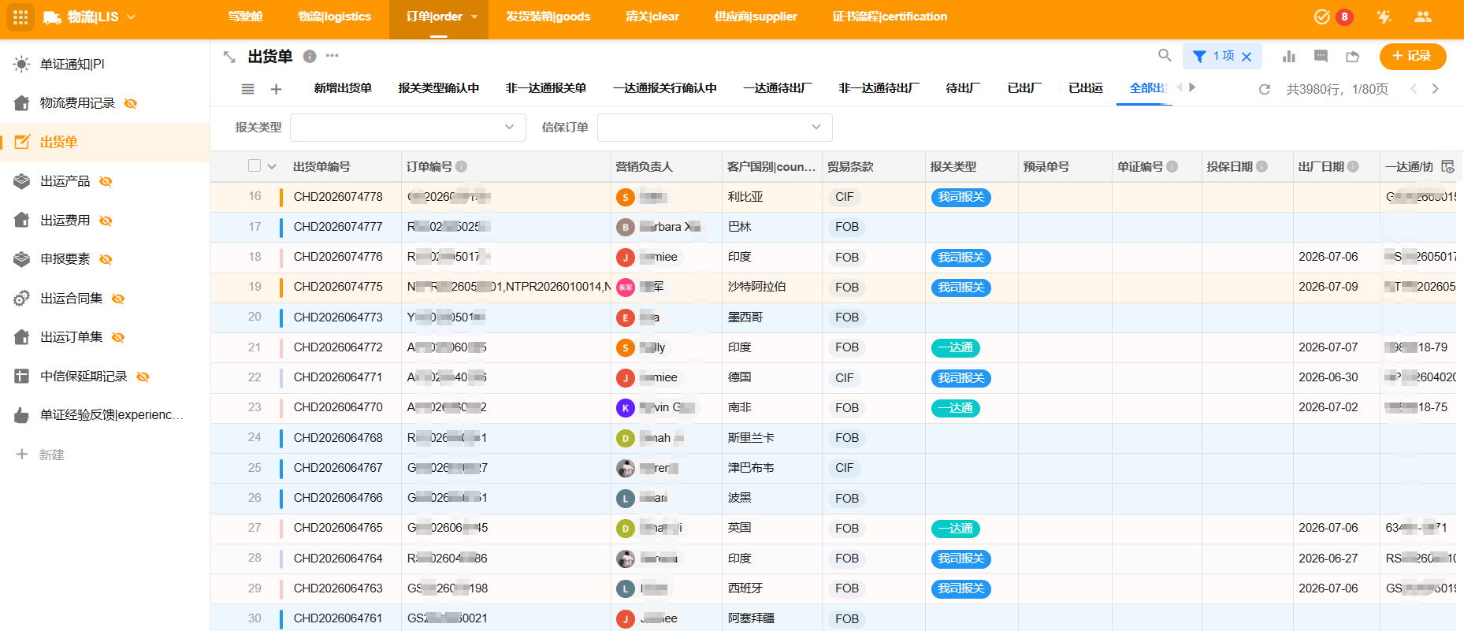Switch to 清关|clear tab
The image size is (1464, 631).
coord(652,17)
